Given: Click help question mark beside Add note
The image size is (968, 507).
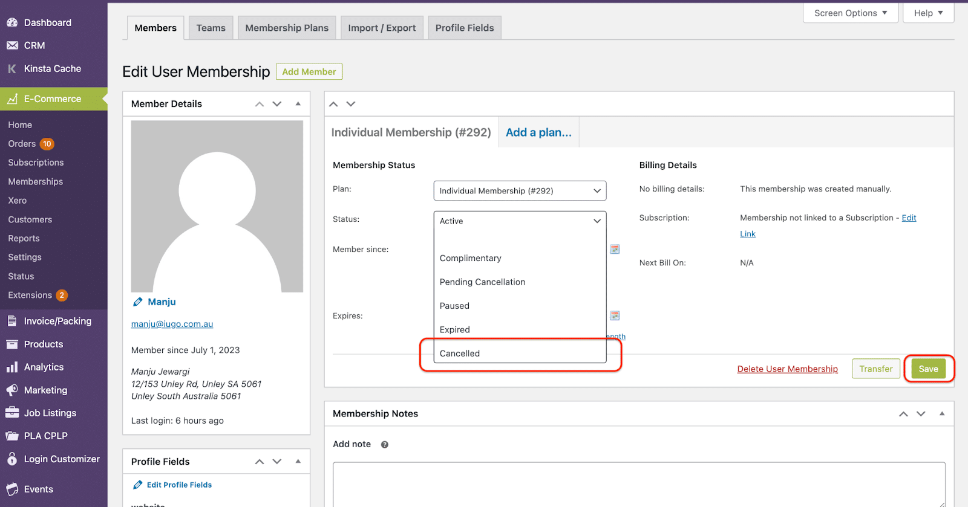Looking at the screenshot, I should 385,444.
